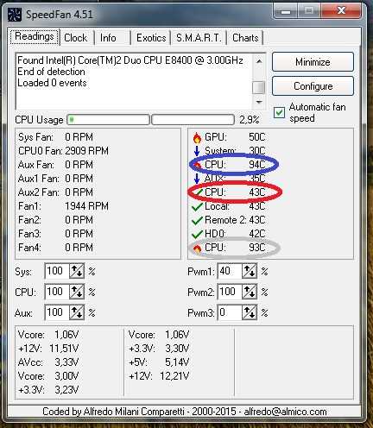Image resolution: width=373 pixels, height=428 pixels.
Task: Click the GPU 50C flame icon
Action: coord(197,137)
